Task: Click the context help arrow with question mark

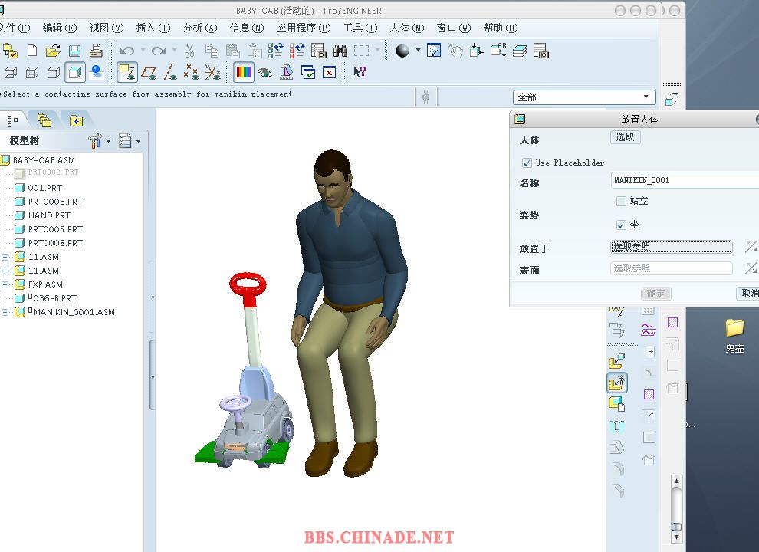Action: point(360,72)
